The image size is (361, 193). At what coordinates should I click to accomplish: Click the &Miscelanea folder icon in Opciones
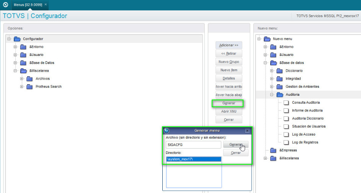pyautogui.click(x=23, y=71)
